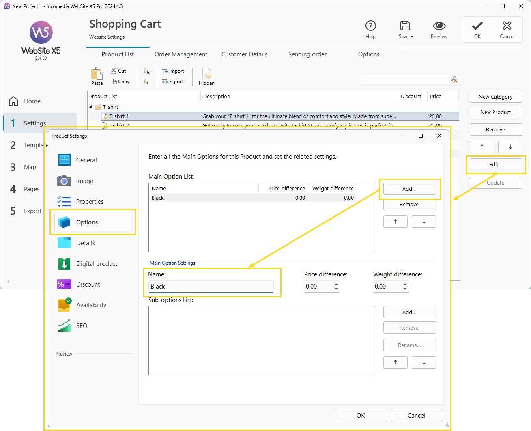Move main option down
Image resolution: width=531 pixels, height=431 pixels.
pos(424,222)
